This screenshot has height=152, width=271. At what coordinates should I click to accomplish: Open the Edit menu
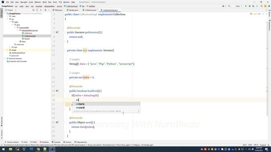[x=12, y=2]
